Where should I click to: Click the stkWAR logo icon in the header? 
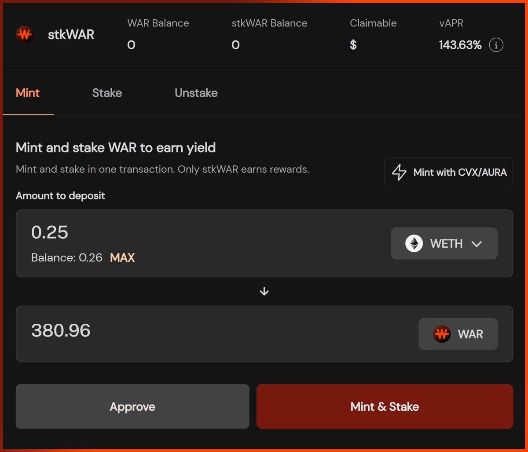coord(25,35)
